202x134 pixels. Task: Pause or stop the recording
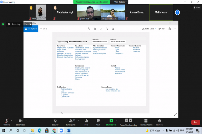pyautogui.click(x=129, y=121)
